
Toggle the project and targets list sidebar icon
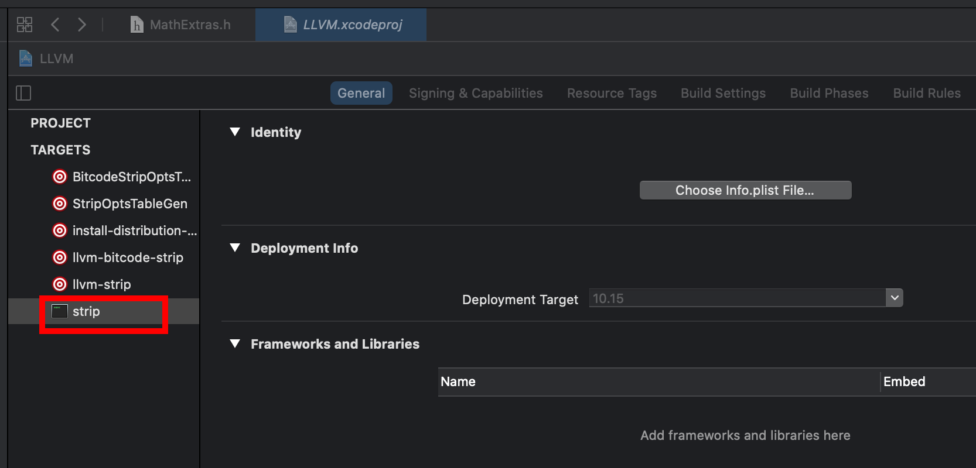(x=23, y=93)
